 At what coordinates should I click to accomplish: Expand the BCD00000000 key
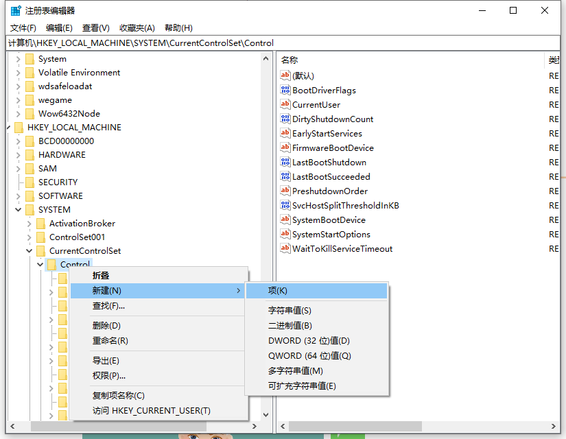(x=18, y=141)
